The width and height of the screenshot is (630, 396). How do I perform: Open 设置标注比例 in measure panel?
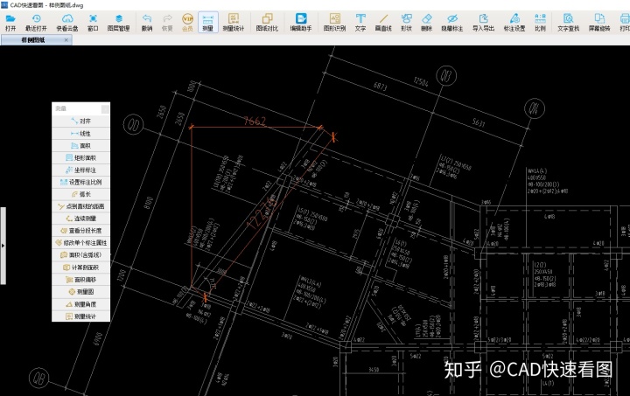(80, 182)
